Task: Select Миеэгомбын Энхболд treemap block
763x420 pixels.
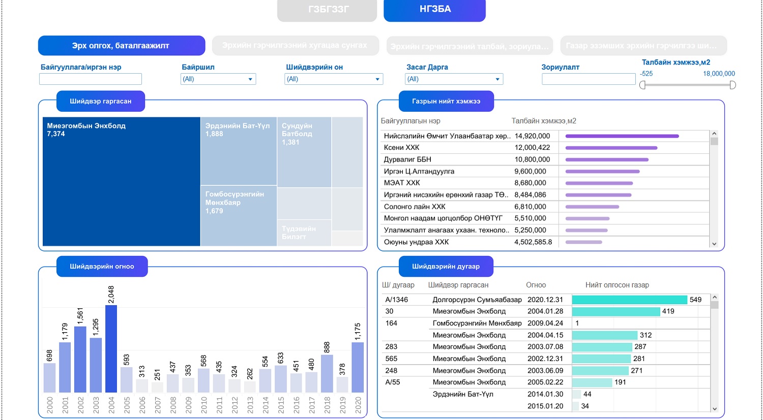Action: pos(121,182)
